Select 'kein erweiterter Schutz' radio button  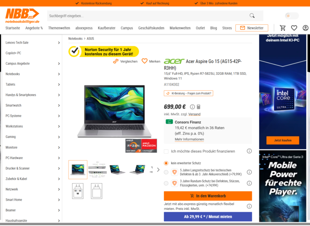click(x=166, y=163)
